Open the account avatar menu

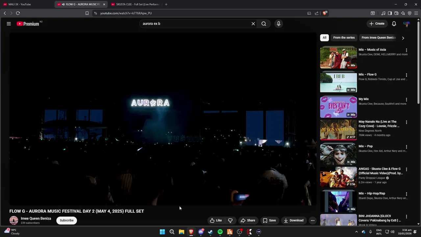pyautogui.click(x=407, y=24)
